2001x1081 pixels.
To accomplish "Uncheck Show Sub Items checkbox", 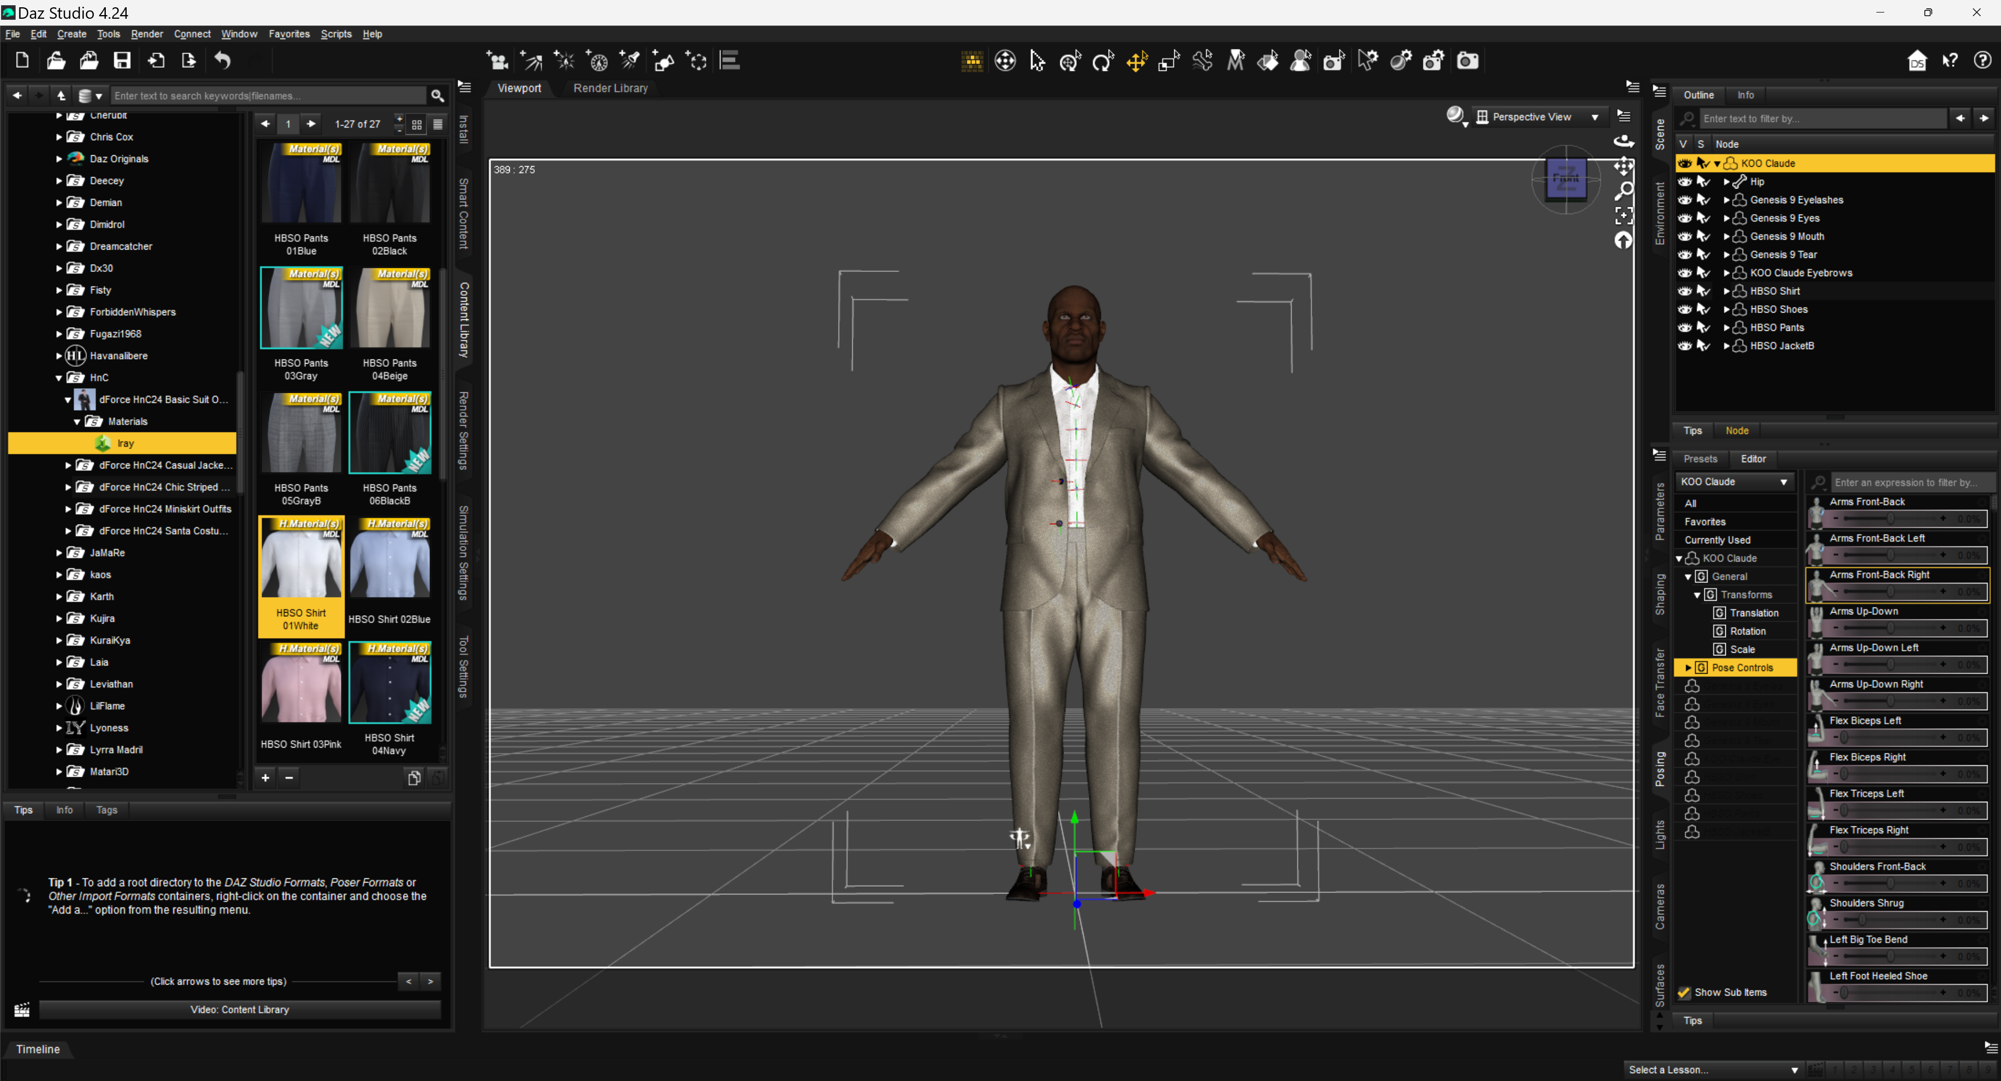I will (1684, 992).
